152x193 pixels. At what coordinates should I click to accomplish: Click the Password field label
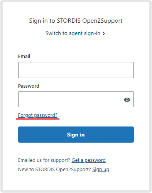point(29,86)
